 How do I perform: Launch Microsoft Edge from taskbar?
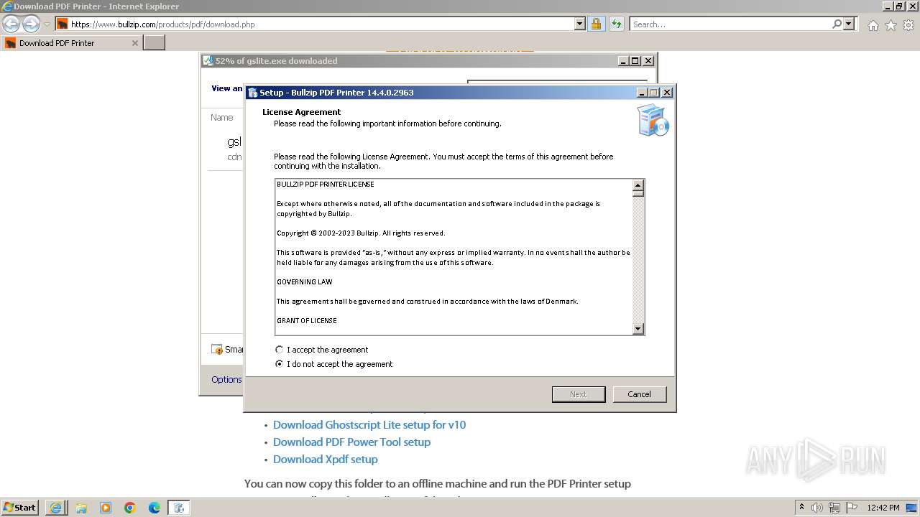pos(155,508)
